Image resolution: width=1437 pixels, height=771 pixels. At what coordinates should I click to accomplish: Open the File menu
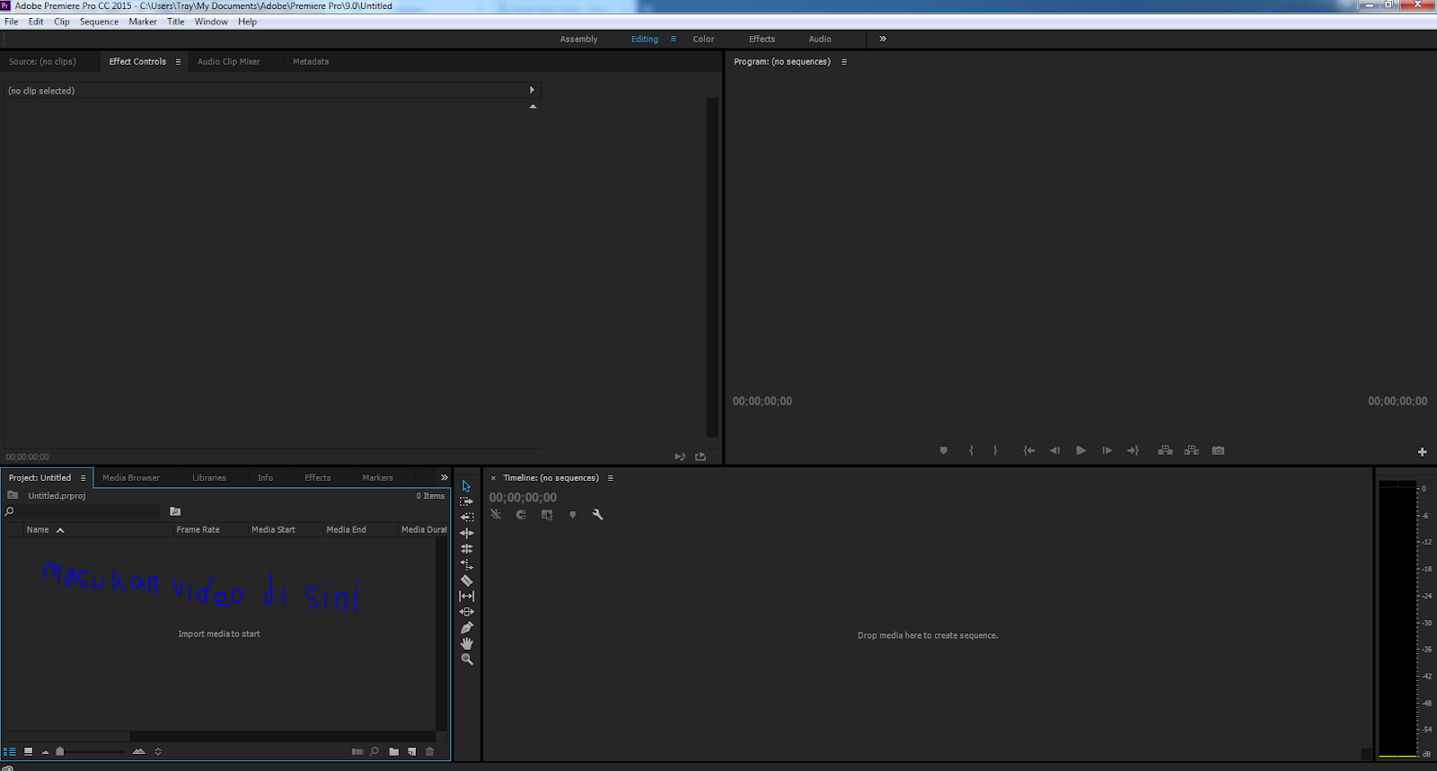12,22
